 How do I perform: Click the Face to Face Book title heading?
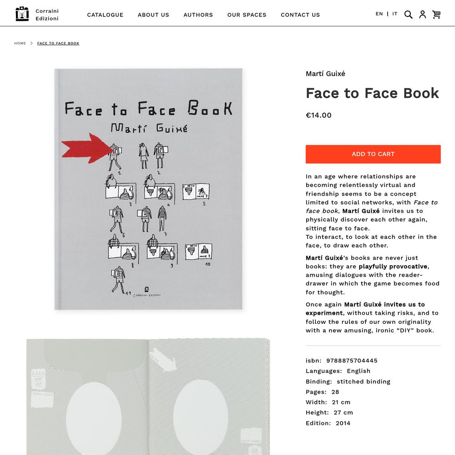[x=372, y=93]
